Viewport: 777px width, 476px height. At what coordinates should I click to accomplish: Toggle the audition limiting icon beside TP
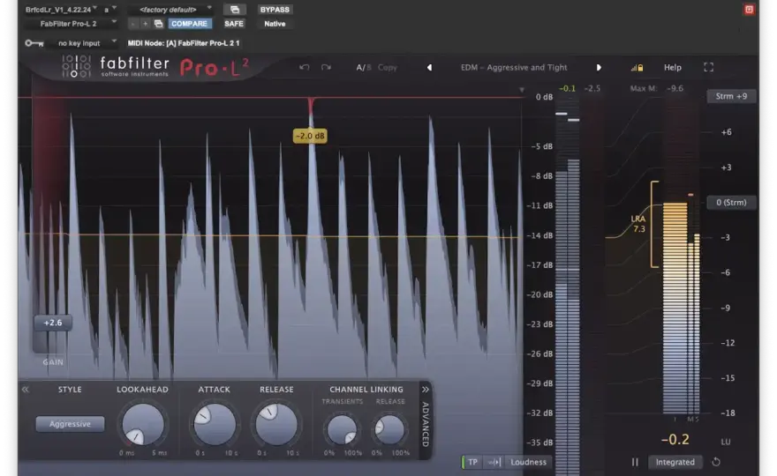click(x=494, y=462)
